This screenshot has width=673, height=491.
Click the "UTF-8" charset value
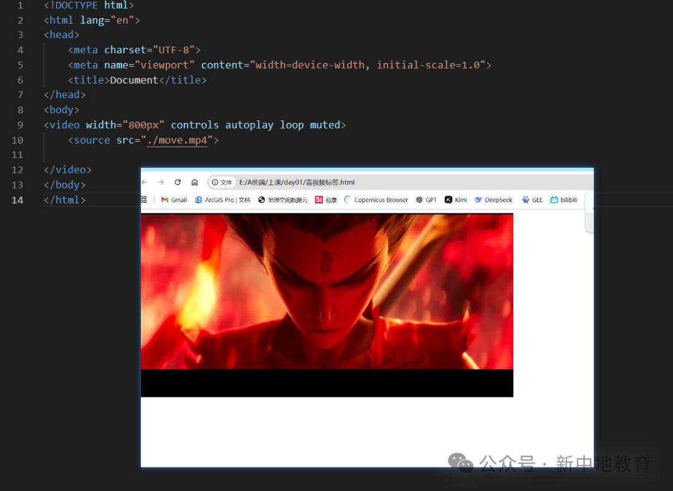[x=174, y=50]
